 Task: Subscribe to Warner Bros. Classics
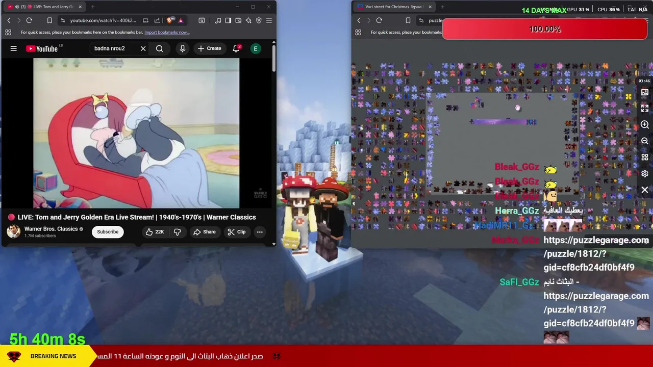[108, 232]
